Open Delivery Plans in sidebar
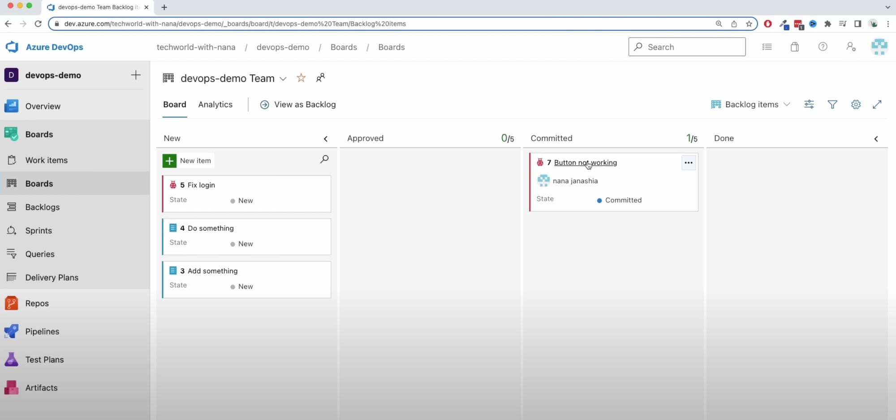The height and width of the screenshot is (420, 896). (x=75, y=277)
